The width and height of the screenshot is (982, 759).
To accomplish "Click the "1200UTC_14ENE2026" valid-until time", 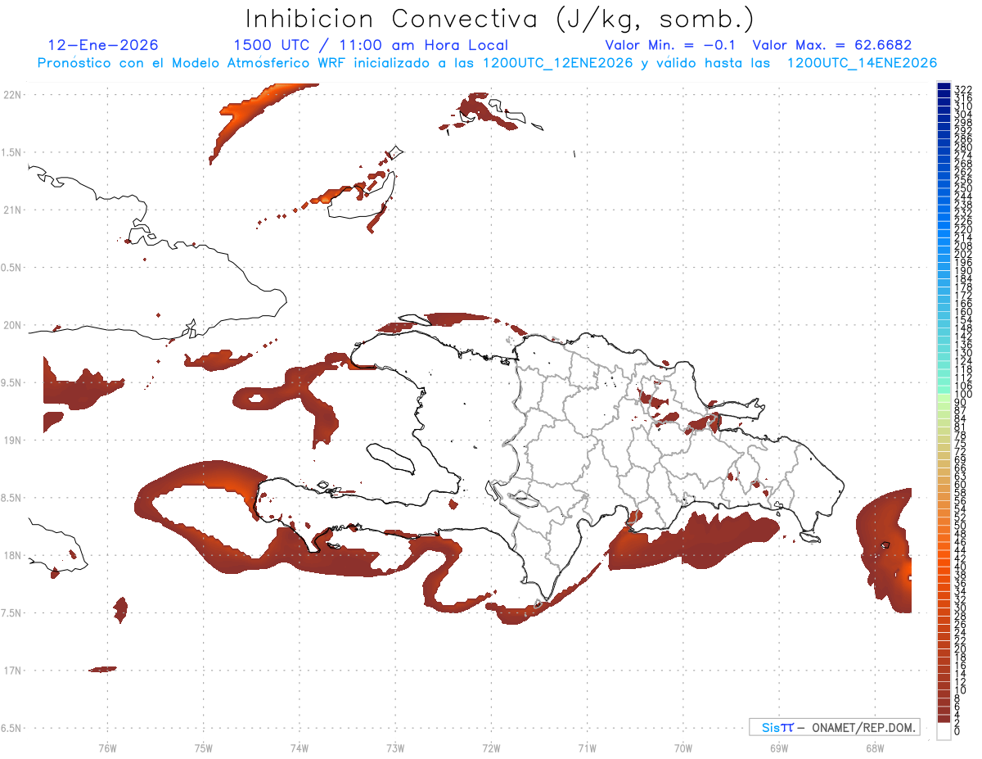I will tap(862, 63).
